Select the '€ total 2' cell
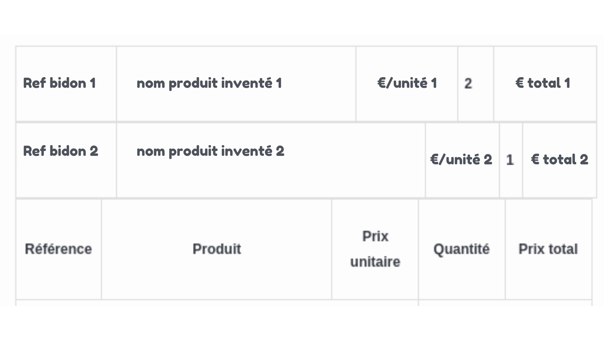The width and height of the screenshot is (604, 340). pos(559,160)
